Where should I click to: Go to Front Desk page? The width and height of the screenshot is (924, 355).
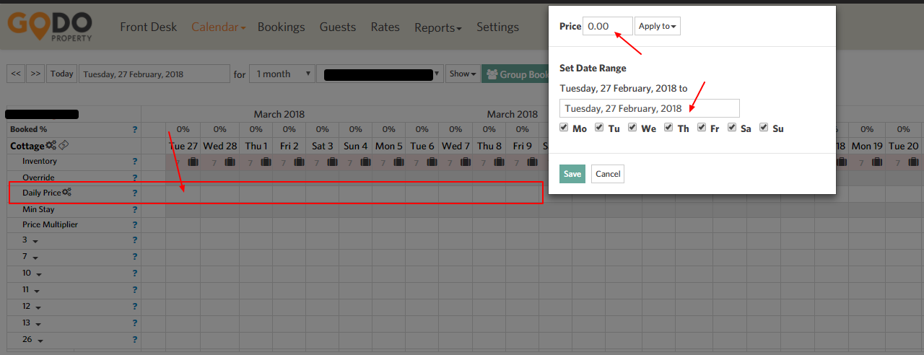149,27
